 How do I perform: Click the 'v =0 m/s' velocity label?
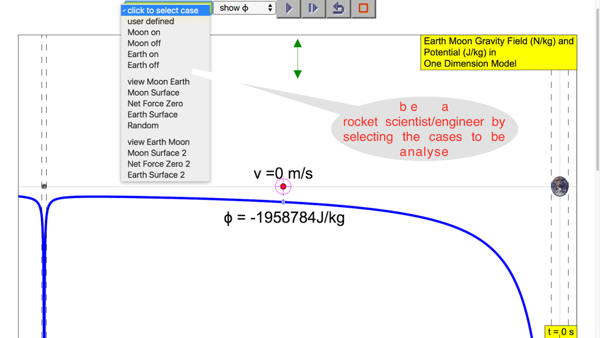pyautogui.click(x=283, y=174)
